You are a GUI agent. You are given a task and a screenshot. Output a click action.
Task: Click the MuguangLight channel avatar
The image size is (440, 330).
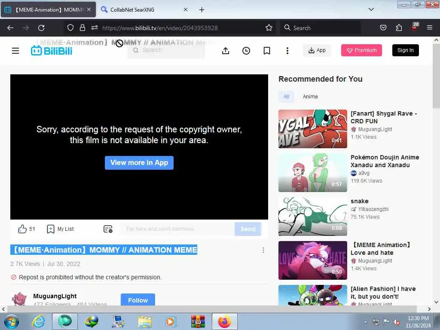click(19, 299)
